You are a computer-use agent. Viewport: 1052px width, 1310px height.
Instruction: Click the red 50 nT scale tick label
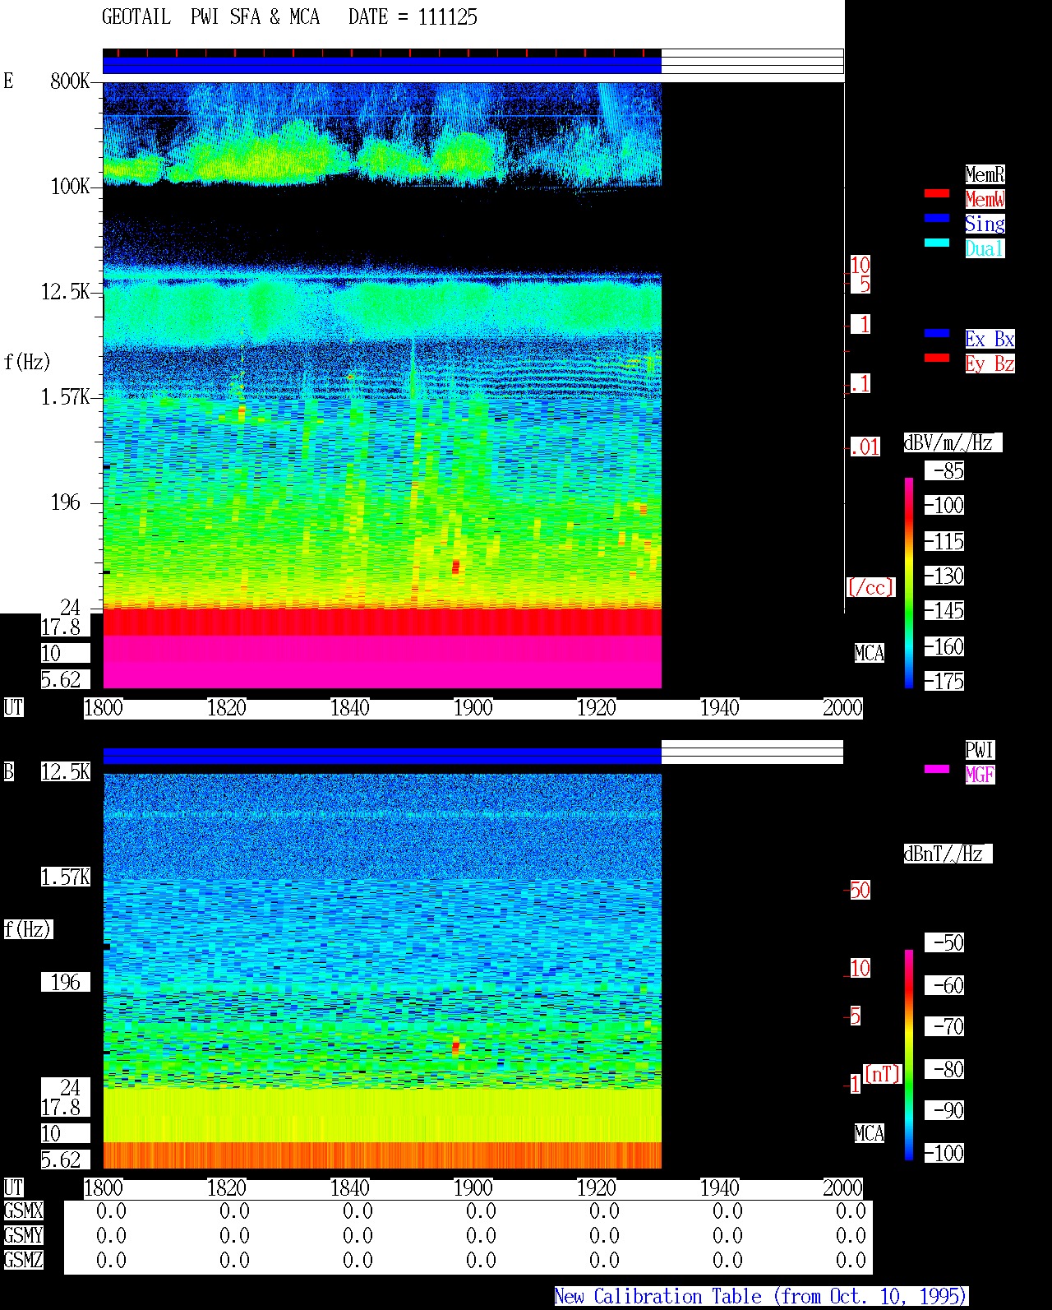tap(861, 891)
